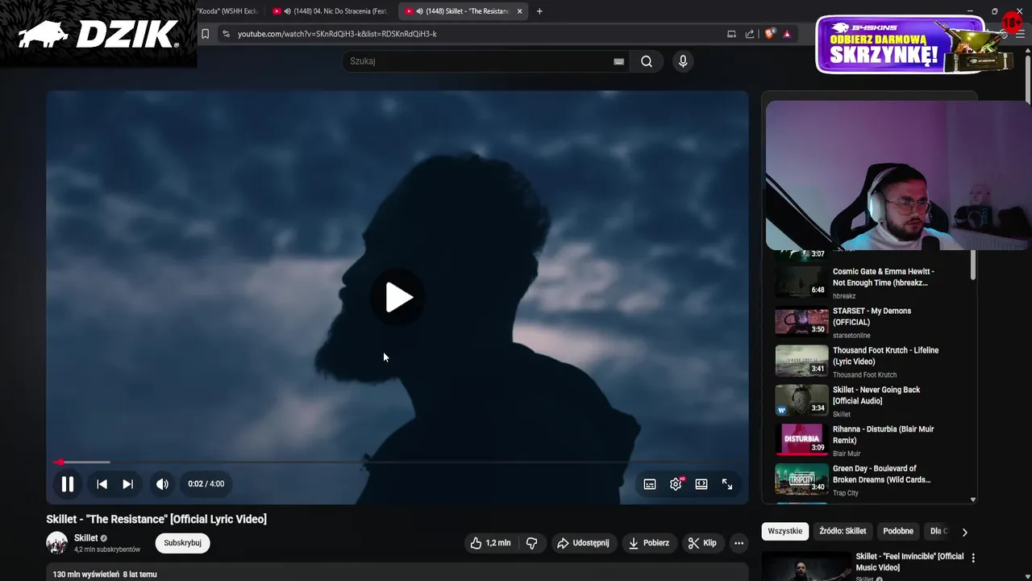Image resolution: width=1032 pixels, height=581 pixels.
Task: Open the player settings gear menu
Action: click(676, 484)
